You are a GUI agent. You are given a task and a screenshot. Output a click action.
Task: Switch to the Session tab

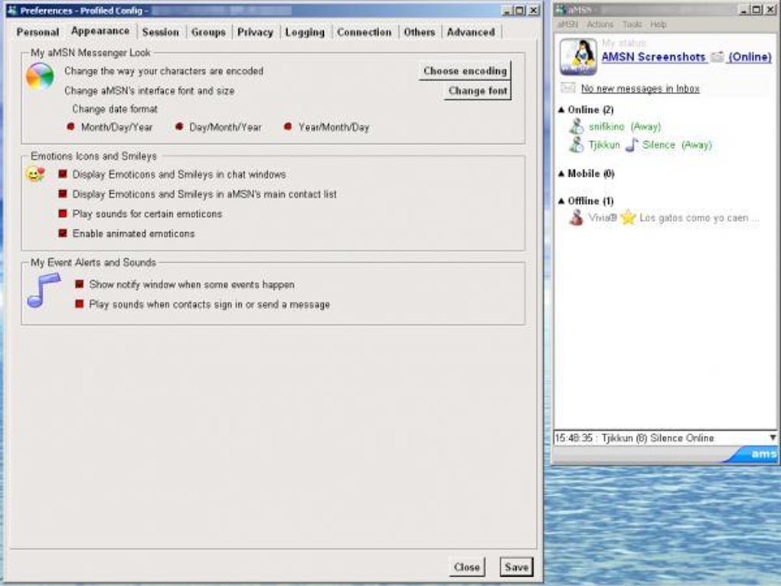160,32
